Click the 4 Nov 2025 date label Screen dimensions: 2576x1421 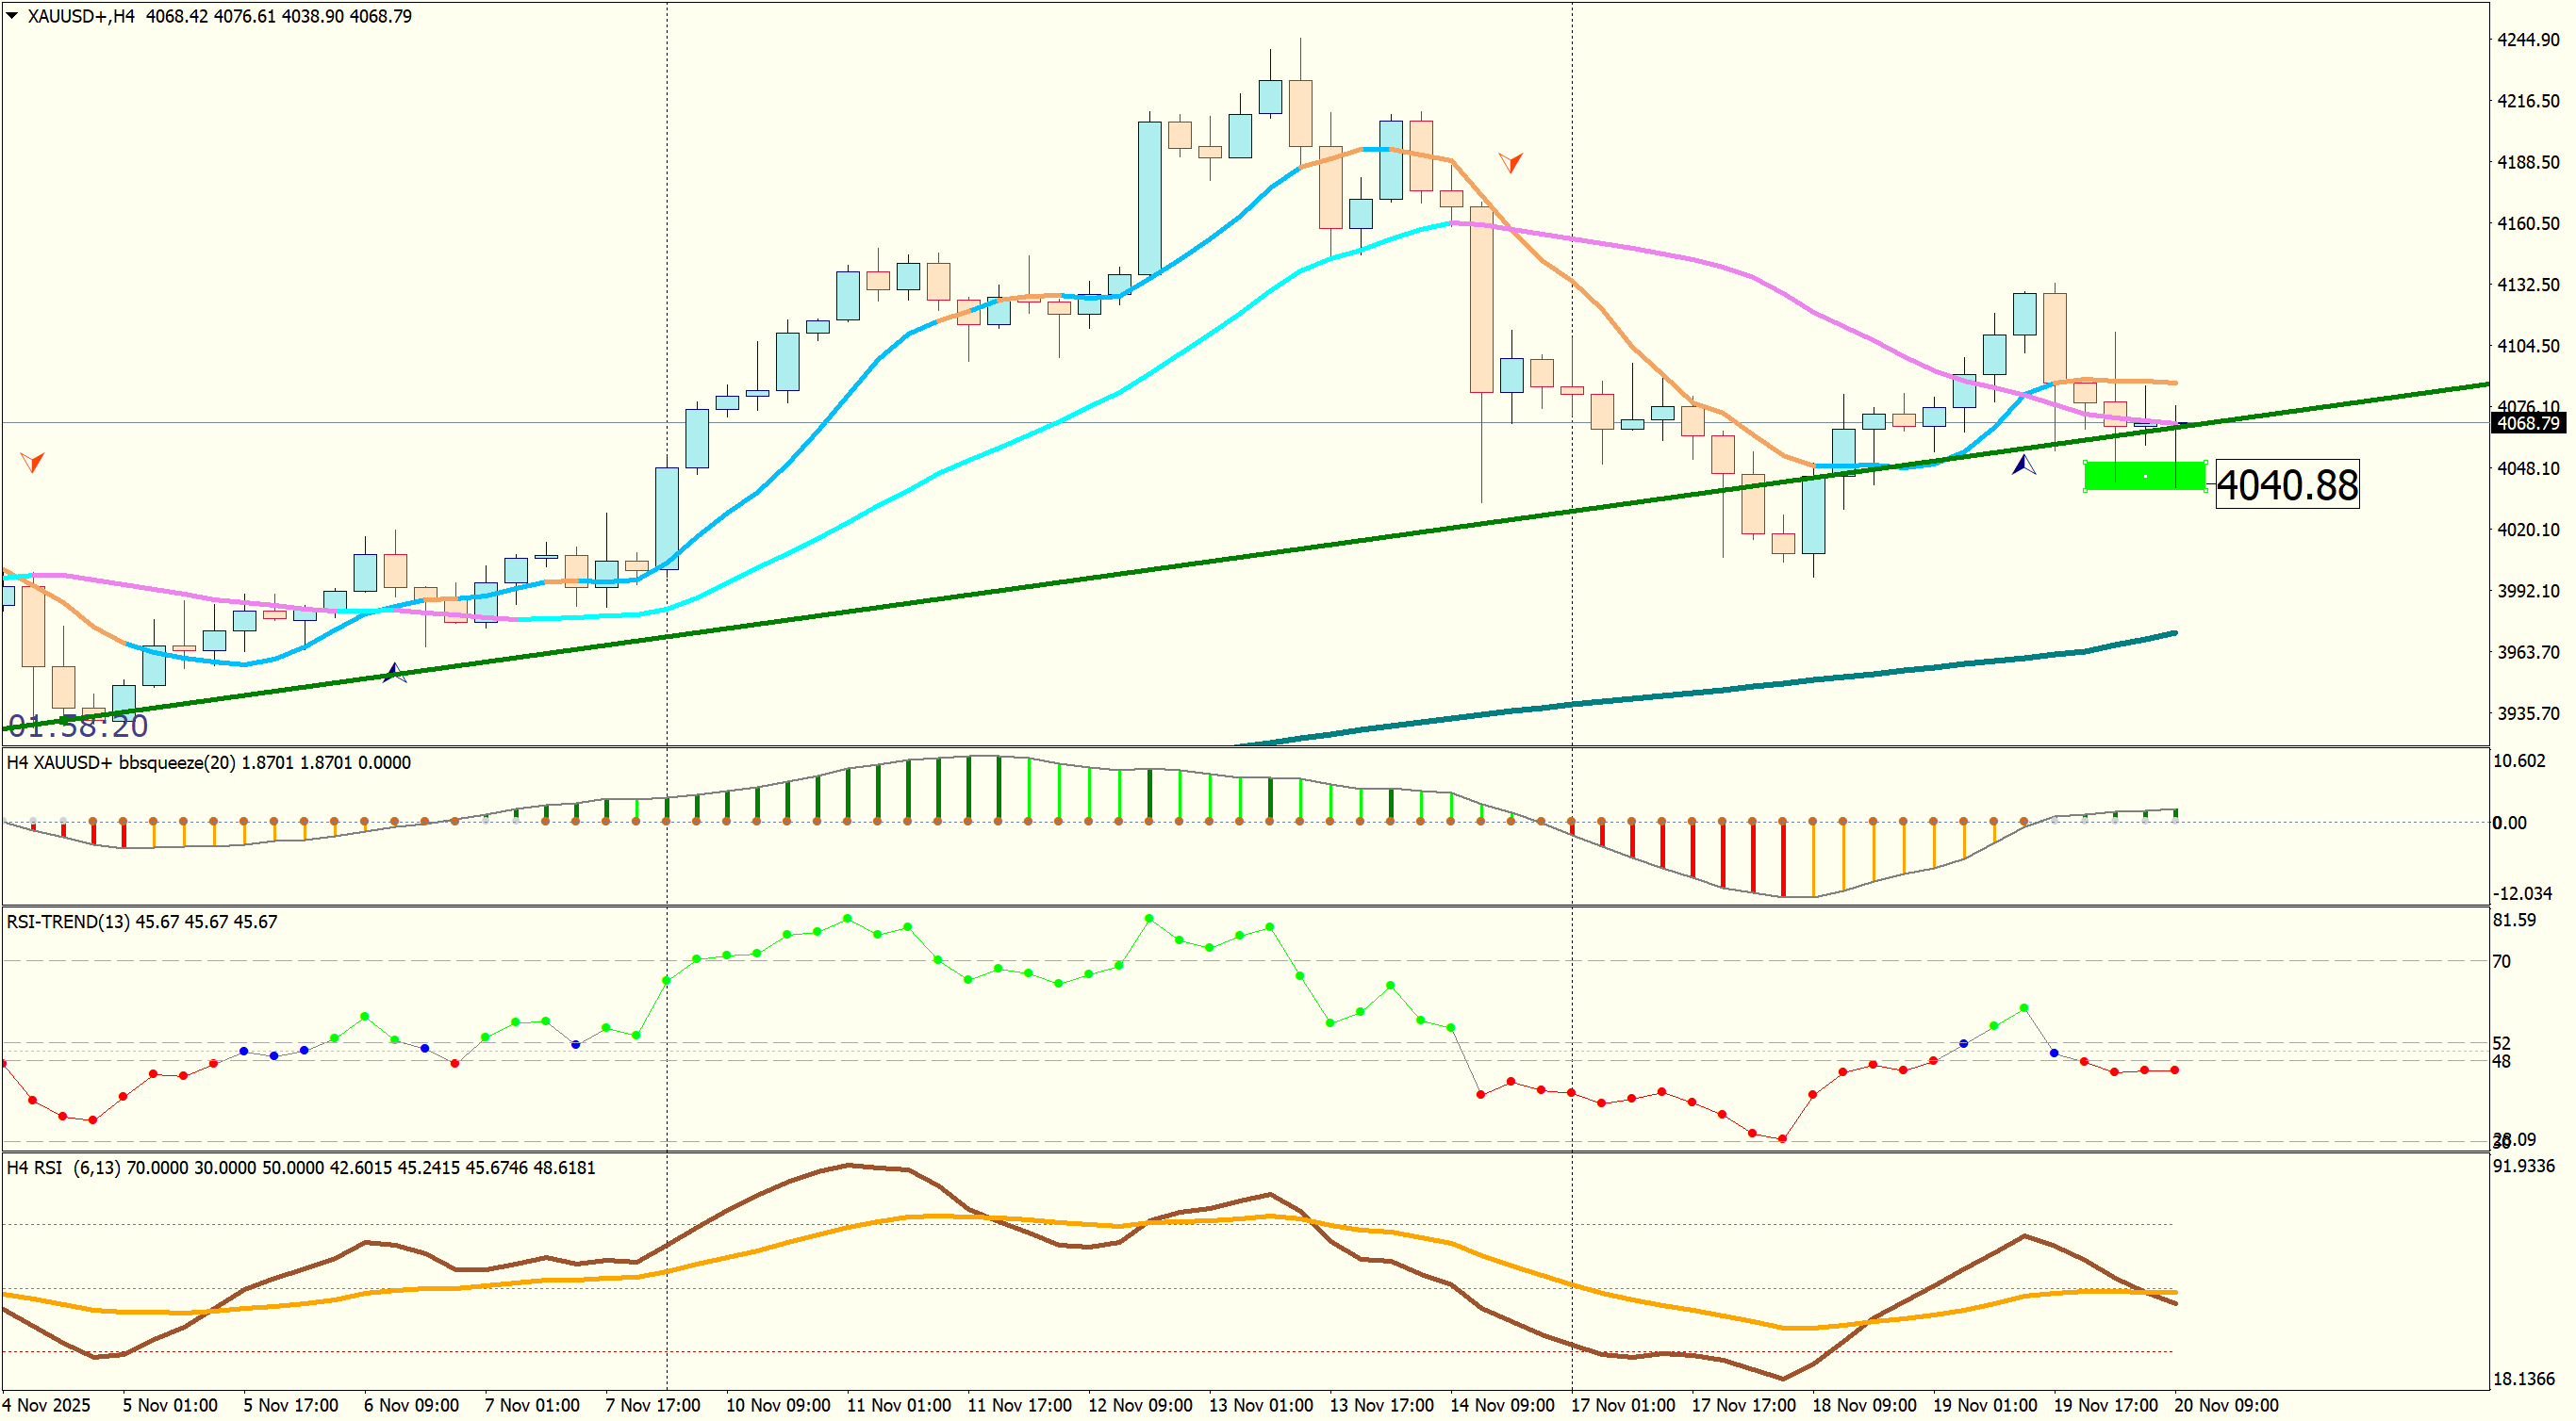pyautogui.click(x=46, y=1405)
